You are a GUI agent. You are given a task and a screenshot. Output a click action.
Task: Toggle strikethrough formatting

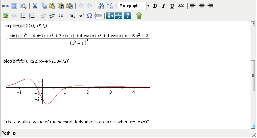[181, 6]
